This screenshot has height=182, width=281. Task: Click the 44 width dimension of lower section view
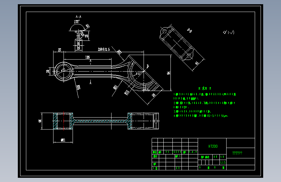click(x=40, y=121)
